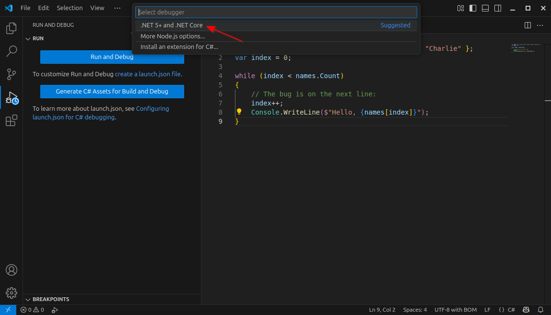Open the notifications bell
This screenshot has height=315, width=551.
(540, 310)
